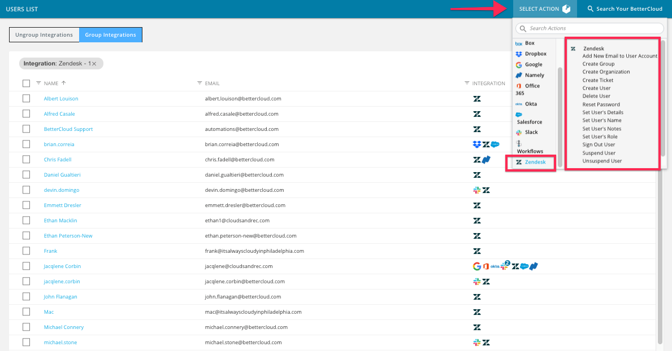Select the Dropbox integration icon in the action menu
The width and height of the screenshot is (672, 351).
(519, 54)
